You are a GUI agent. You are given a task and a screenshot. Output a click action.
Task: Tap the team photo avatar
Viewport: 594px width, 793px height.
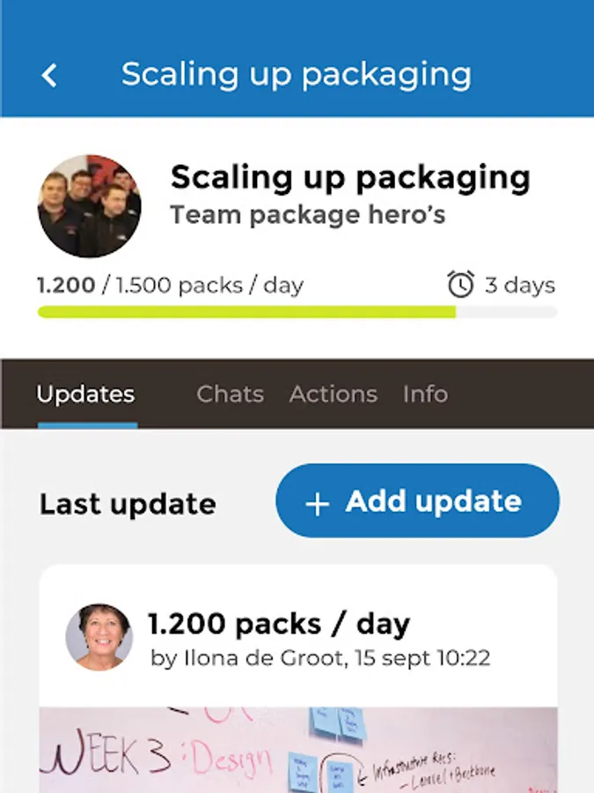89,206
